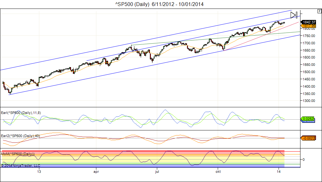
Task: Click the 1300.00 price axis label
Action: pos(309,101)
